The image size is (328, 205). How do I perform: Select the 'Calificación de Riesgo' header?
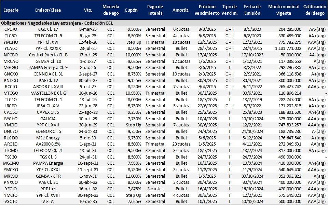tap(315, 10)
